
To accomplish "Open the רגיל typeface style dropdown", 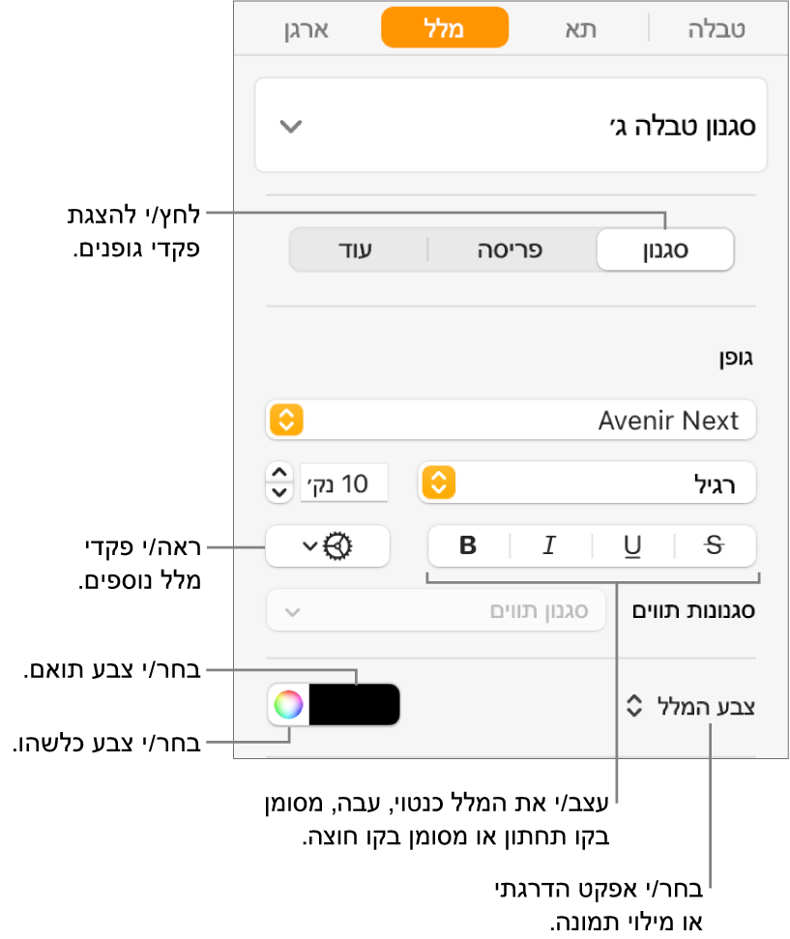I will 587,483.
